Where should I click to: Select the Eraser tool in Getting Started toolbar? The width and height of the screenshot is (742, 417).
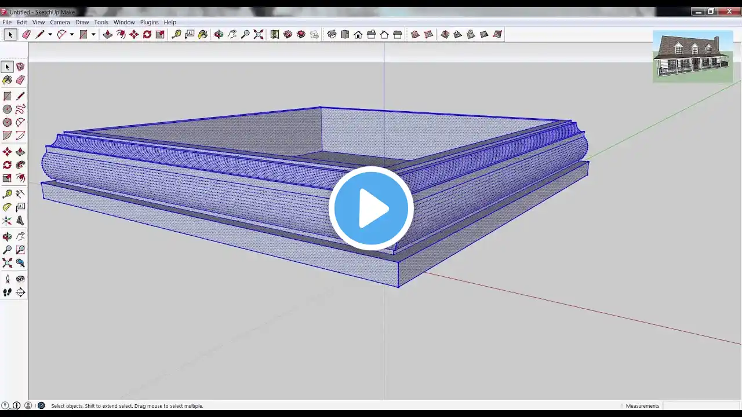coord(27,35)
